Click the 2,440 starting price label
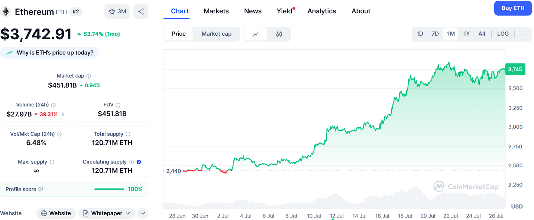This screenshot has height=220, width=534. click(x=174, y=171)
